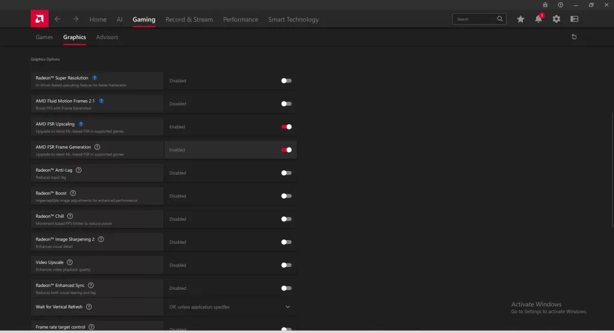Image resolution: width=614 pixels, height=333 pixels.
Task: Go forward with the right arrow
Action: point(75,19)
